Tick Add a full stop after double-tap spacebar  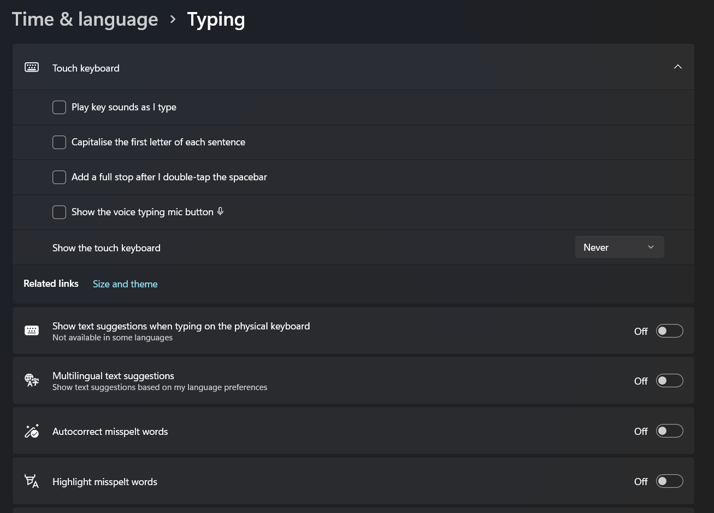coord(59,177)
